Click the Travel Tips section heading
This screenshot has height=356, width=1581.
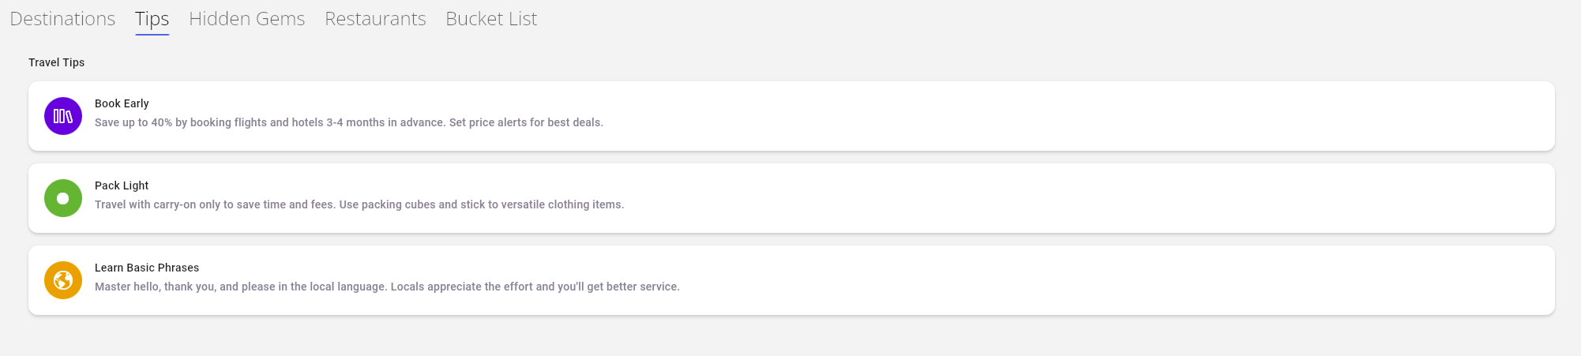[x=57, y=62]
